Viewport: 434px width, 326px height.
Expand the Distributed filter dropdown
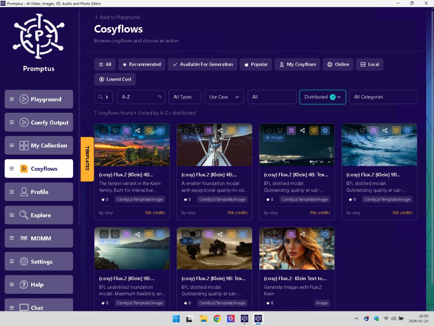[323, 97]
